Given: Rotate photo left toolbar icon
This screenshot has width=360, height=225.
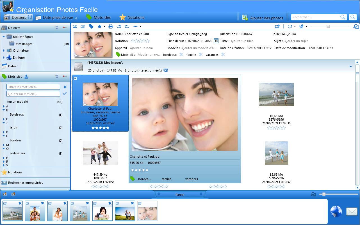Looking at the screenshot, I should [119, 26].
